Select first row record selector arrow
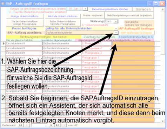The height and width of the screenshot is (129, 167). [4, 43]
